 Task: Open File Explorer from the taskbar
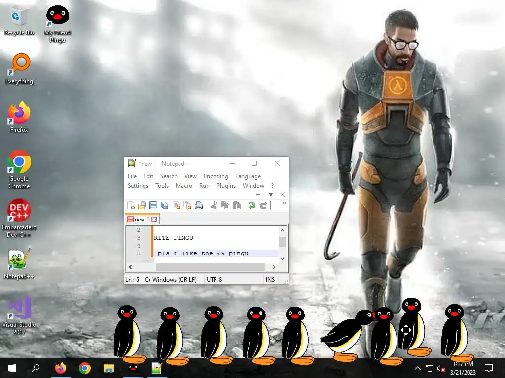click(x=108, y=368)
